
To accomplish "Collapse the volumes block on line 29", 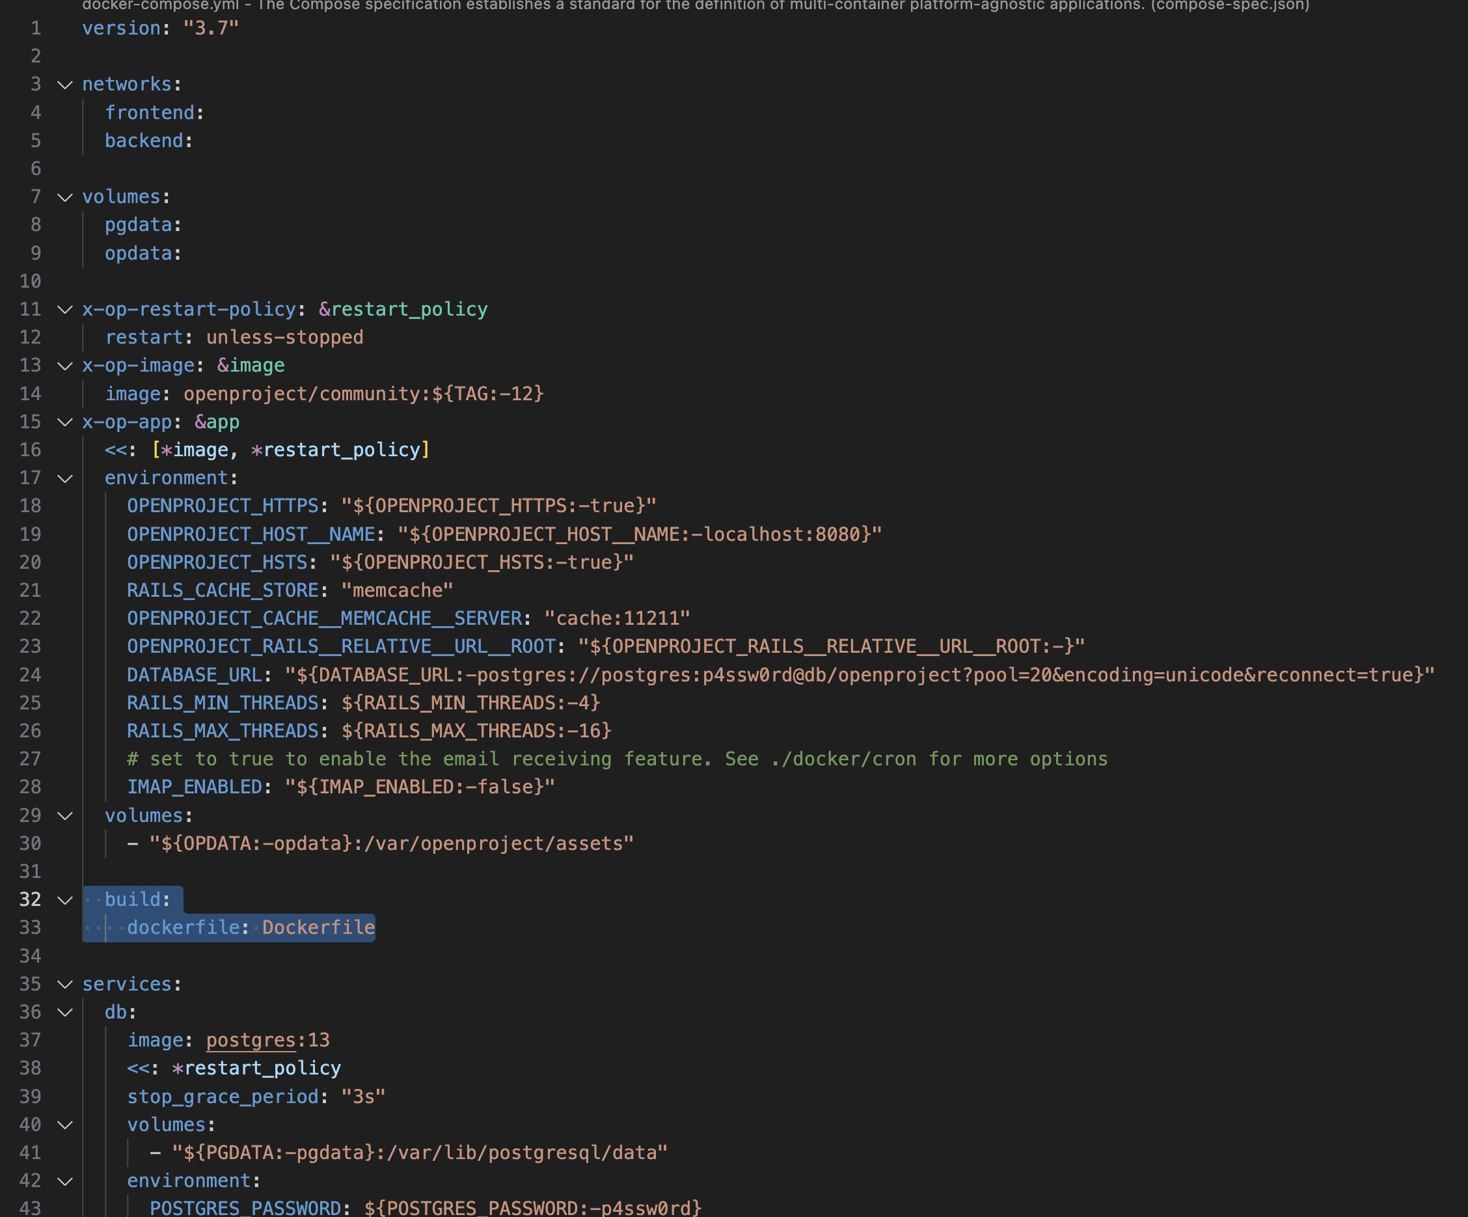I will pos(65,815).
